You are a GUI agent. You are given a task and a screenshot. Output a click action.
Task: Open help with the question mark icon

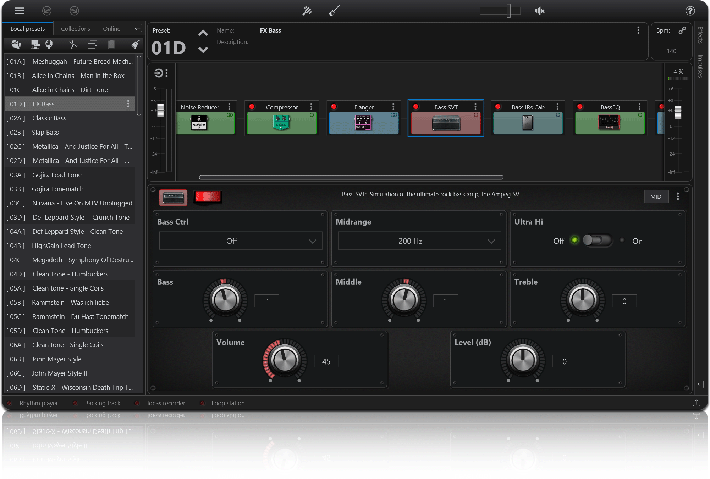click(690, 11)
